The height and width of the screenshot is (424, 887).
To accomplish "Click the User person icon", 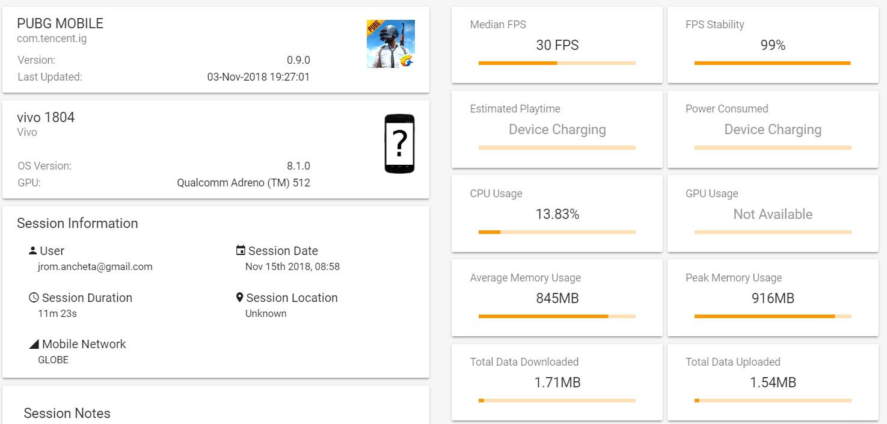I will (32, 251).
